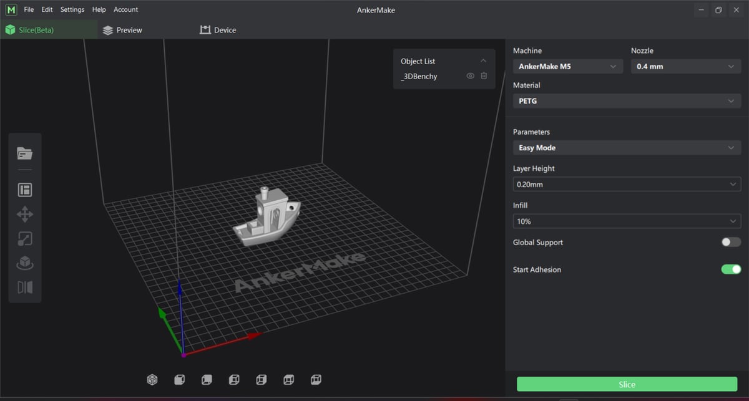The height and width of the screenshot is (401, 749).
Task: Open a model file with the folder icon
Action: point(25,153)
